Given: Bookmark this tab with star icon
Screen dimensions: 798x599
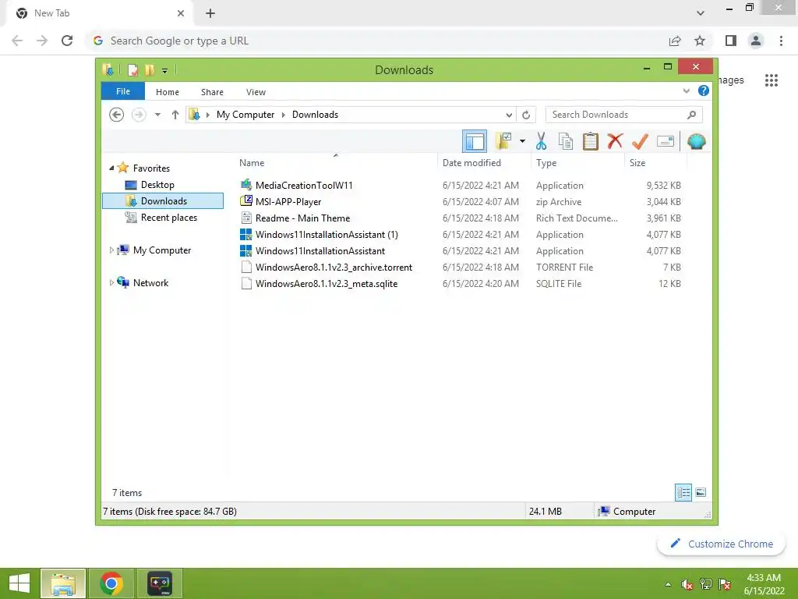Looking at the screenshot, I should [700, 41].
